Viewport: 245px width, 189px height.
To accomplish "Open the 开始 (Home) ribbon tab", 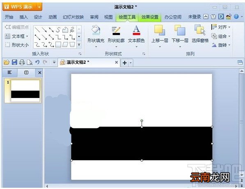I will (9, 17).
